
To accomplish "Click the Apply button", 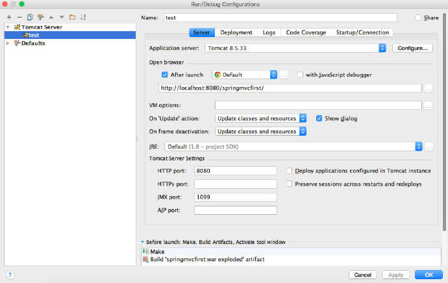I will pos(395,275).
